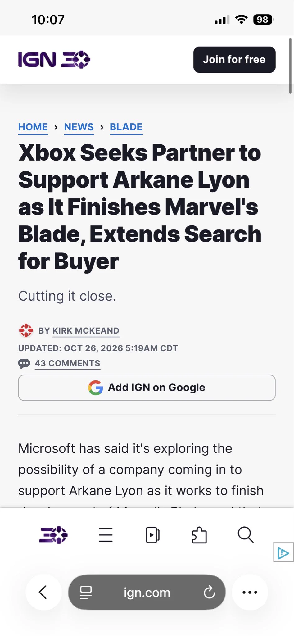The image size is (294, 636).
Task: Go back with the browser back arrow
Action: tap(43, 592)
